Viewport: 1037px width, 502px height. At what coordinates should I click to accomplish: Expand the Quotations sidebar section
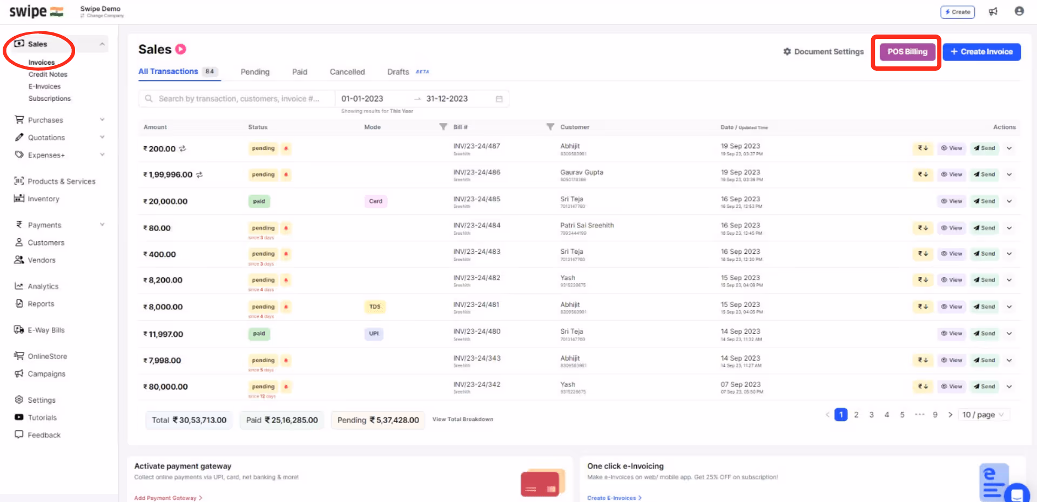click(x=102, y=138)
